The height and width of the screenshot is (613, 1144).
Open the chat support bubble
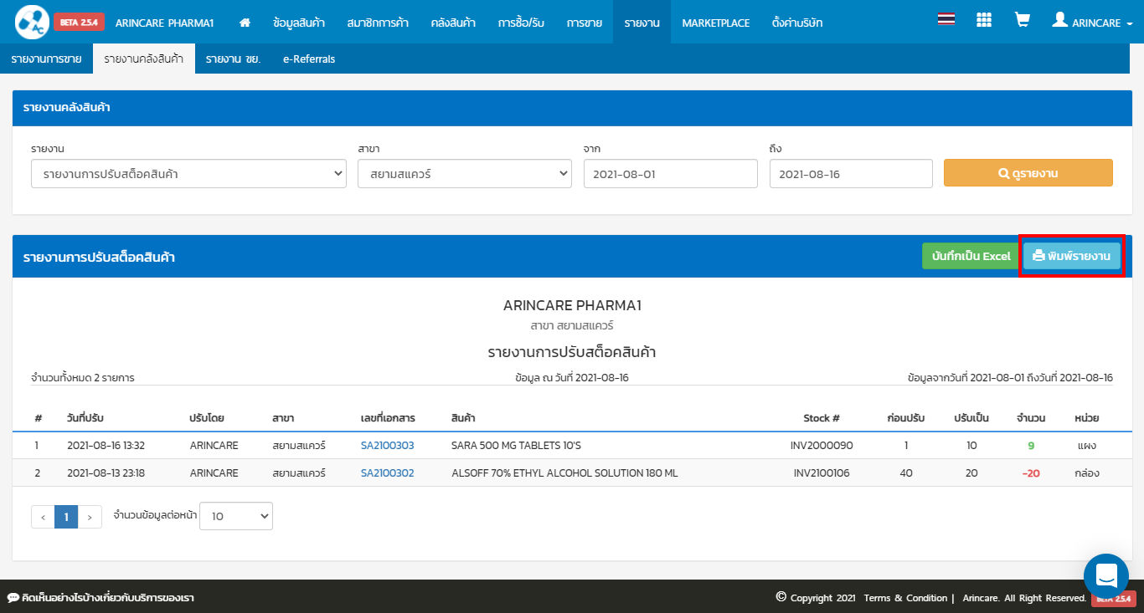tap(1105, 575)
